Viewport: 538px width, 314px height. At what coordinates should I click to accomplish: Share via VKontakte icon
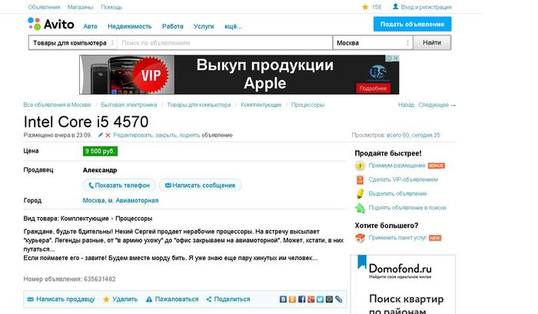coord(283,299)
